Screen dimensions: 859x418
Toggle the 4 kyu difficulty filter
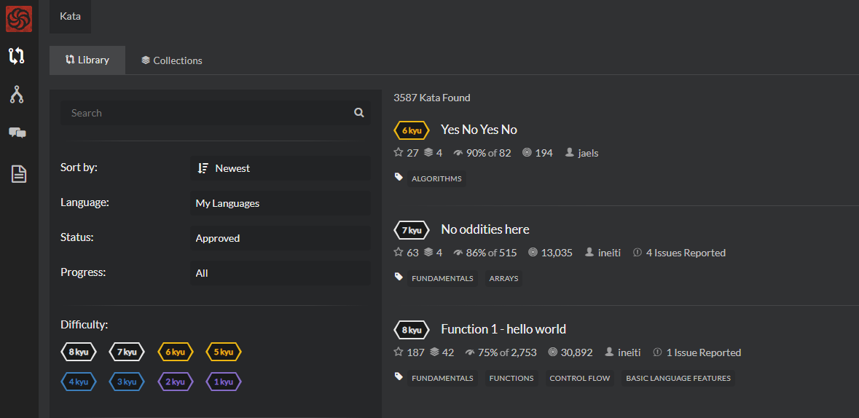[79, 382]
